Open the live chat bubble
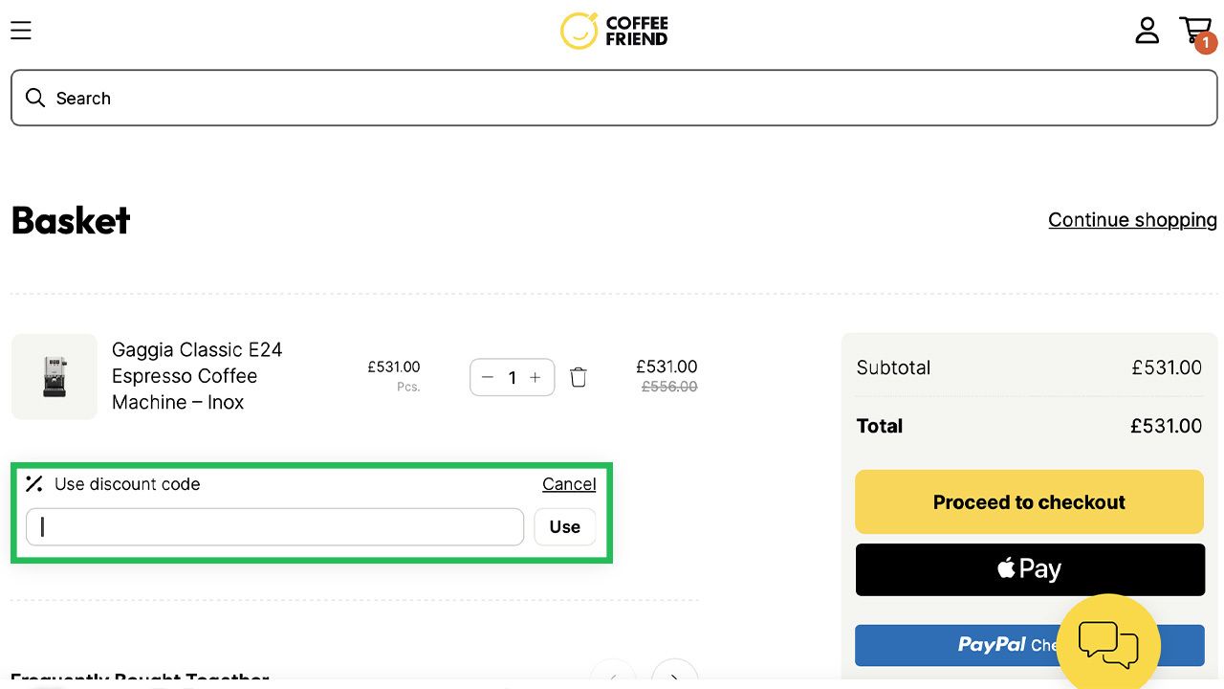 [x=1108, y=644]
